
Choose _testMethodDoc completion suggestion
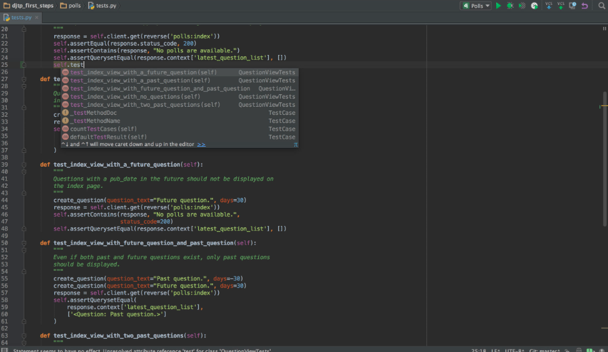[x=179, y=113]
